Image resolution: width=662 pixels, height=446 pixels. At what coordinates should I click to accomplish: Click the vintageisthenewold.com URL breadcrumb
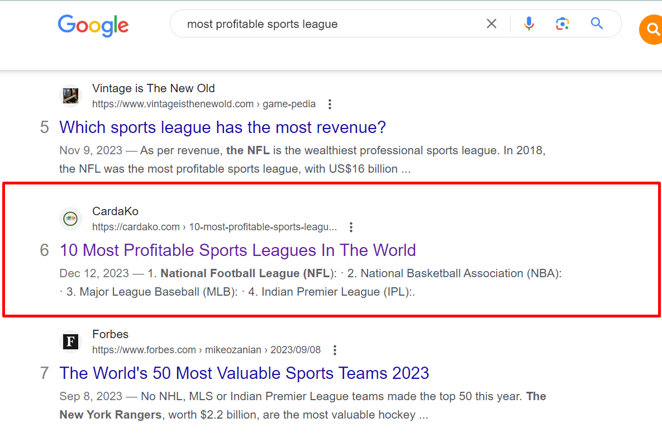204,104
